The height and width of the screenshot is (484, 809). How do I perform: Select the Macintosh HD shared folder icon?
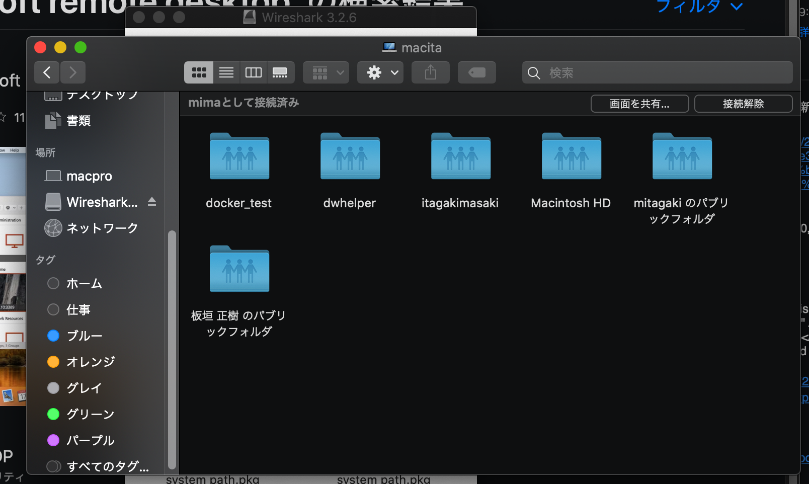coord(572,156)
